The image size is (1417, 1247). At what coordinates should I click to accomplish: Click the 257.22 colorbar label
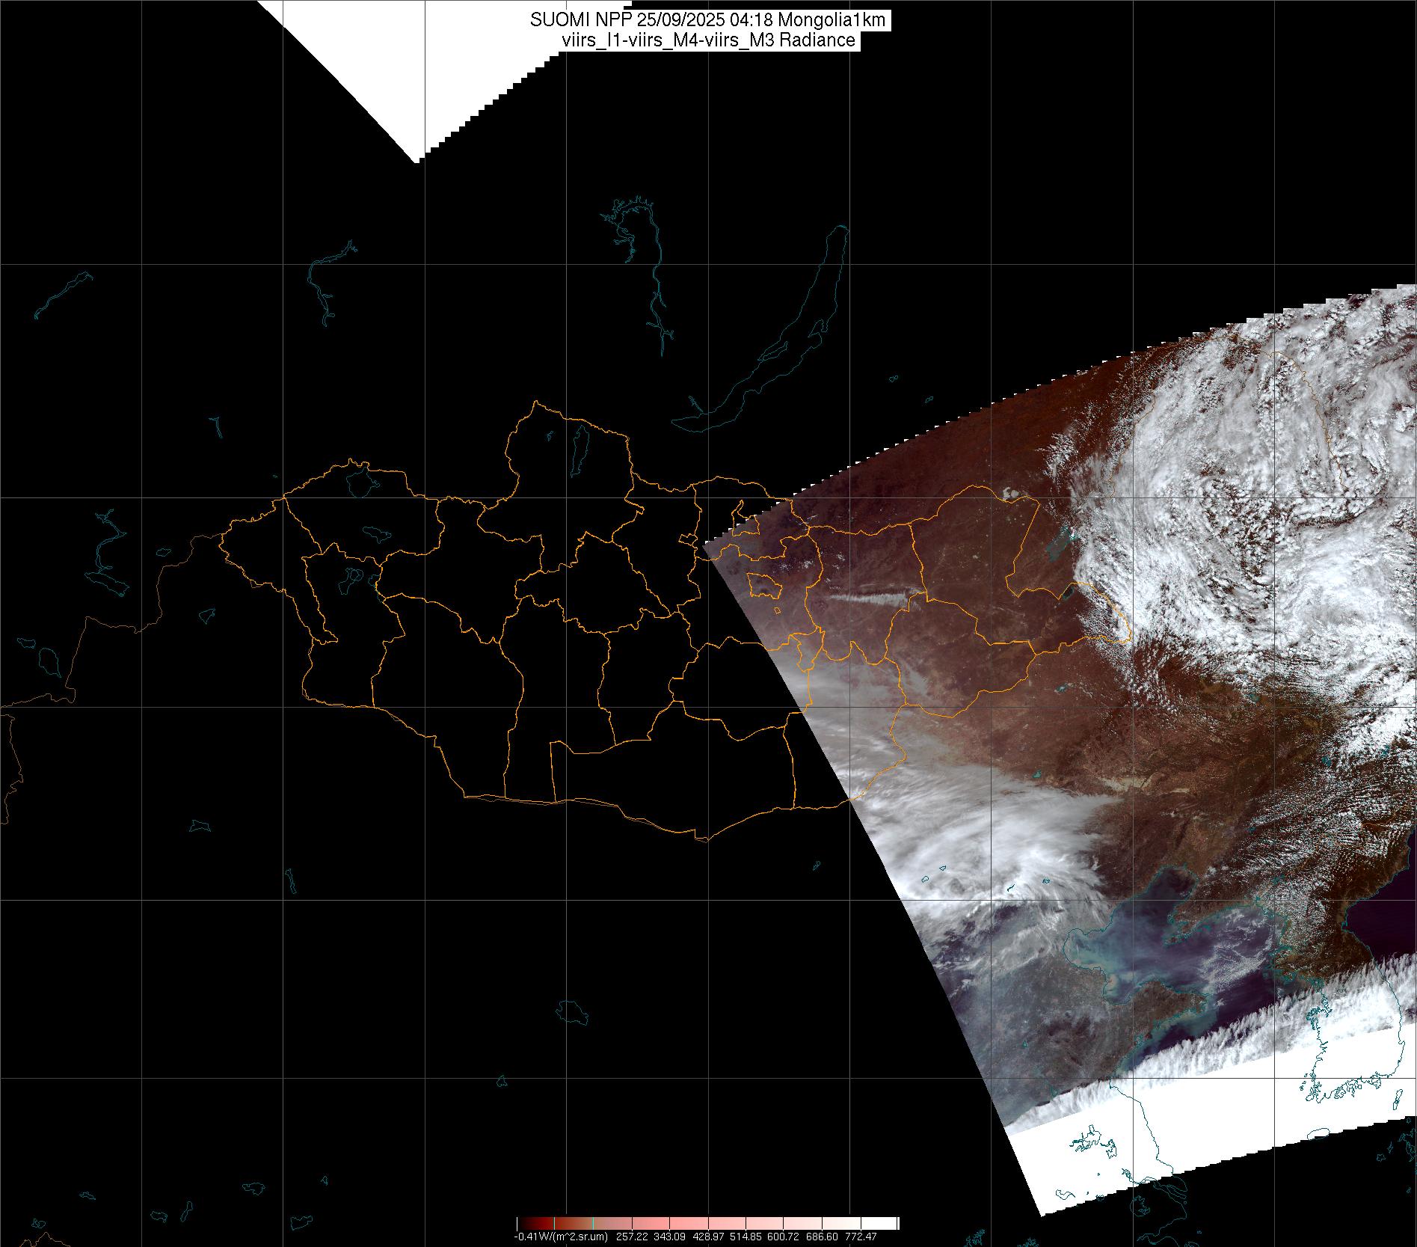click(x=633, y=1237)
